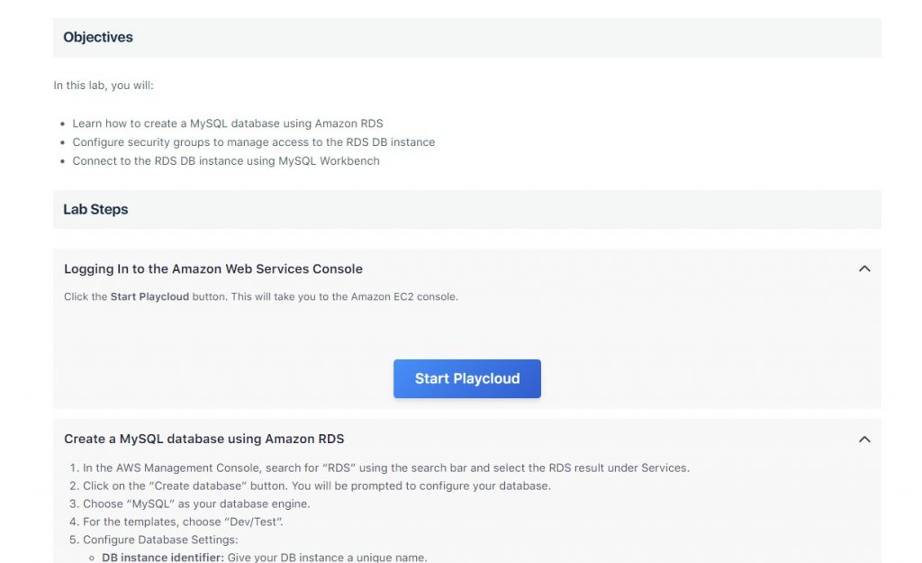
Task: Click the Create a MySQL database heading
Action: point(203,439)
